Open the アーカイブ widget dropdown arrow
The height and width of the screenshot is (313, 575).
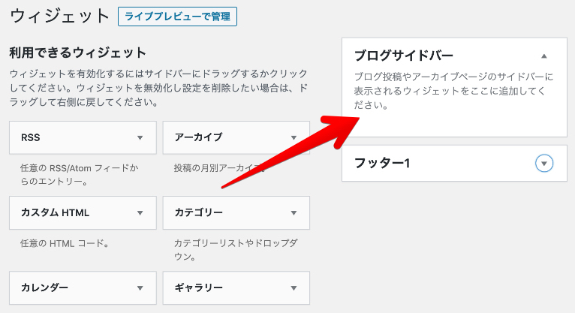click(x=294, y=138)
